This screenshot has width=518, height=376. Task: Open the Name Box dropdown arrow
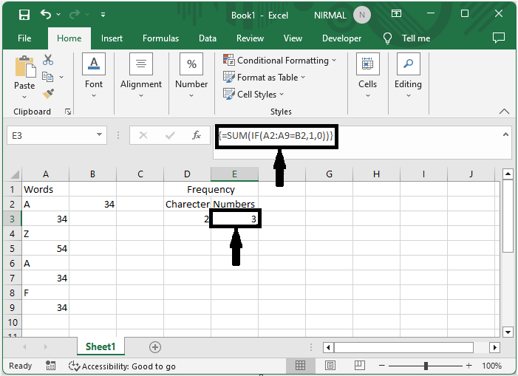(99, 134)
